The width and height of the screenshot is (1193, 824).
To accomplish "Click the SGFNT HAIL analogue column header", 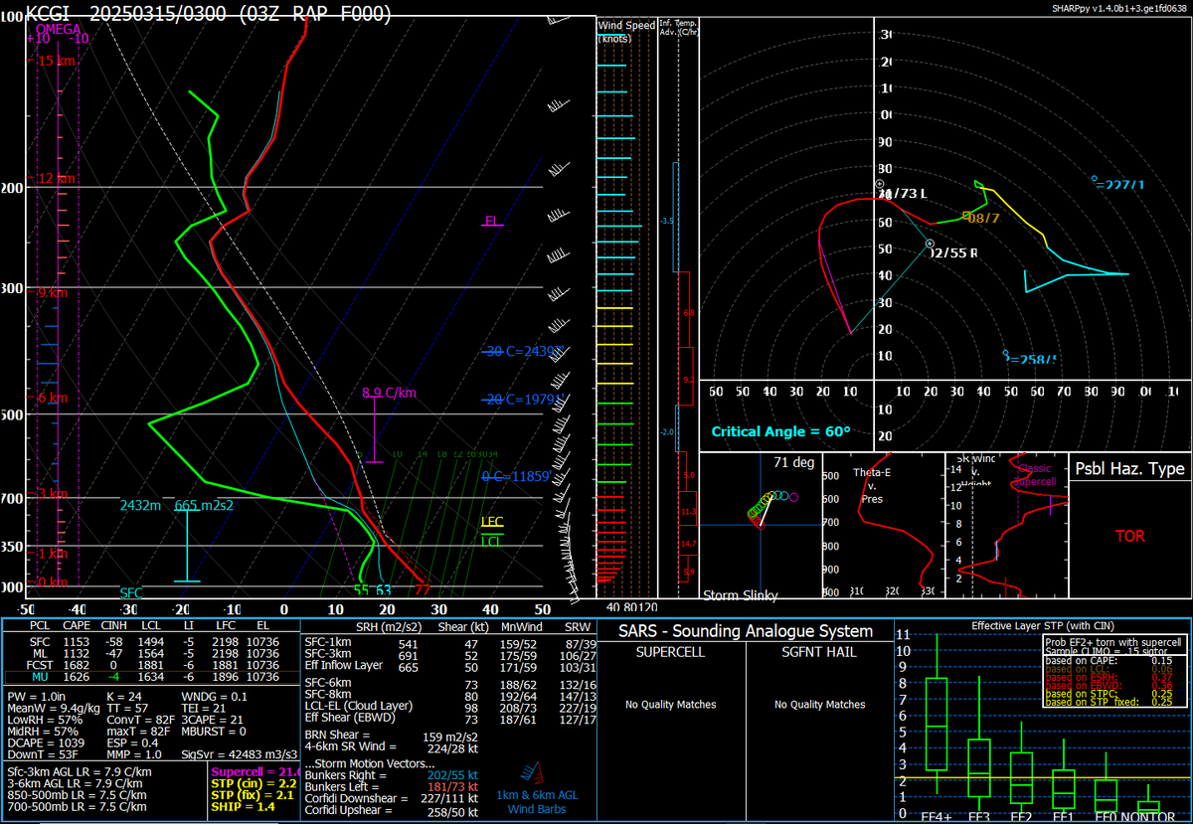I will (x=817, y=652).
